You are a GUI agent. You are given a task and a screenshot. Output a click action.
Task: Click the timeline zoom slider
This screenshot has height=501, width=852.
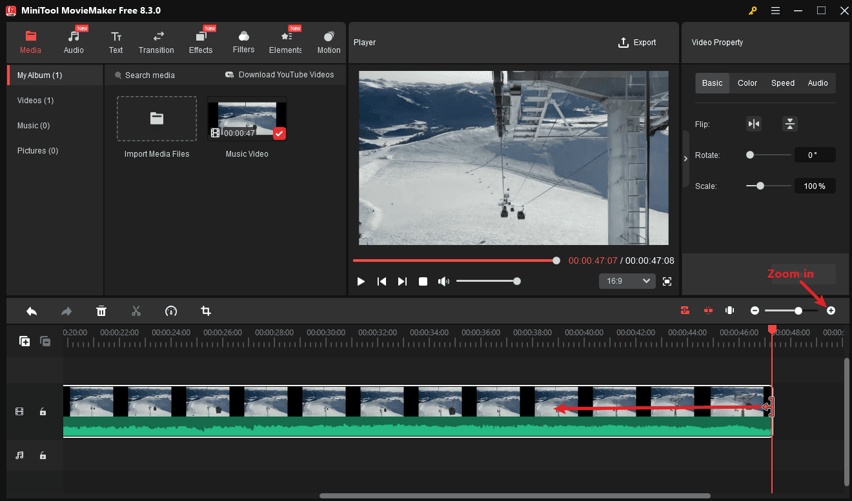[791, 311]
